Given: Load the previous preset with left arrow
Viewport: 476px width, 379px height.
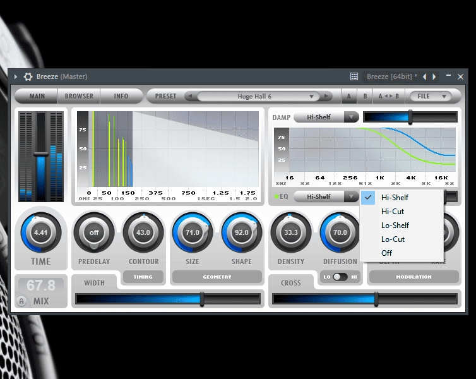Looking at the screenshot, I should point(191,96).
